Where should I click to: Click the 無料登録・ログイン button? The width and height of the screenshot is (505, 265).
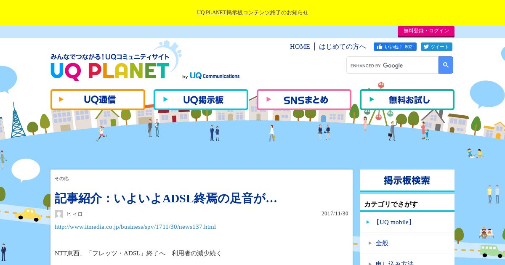426,31
